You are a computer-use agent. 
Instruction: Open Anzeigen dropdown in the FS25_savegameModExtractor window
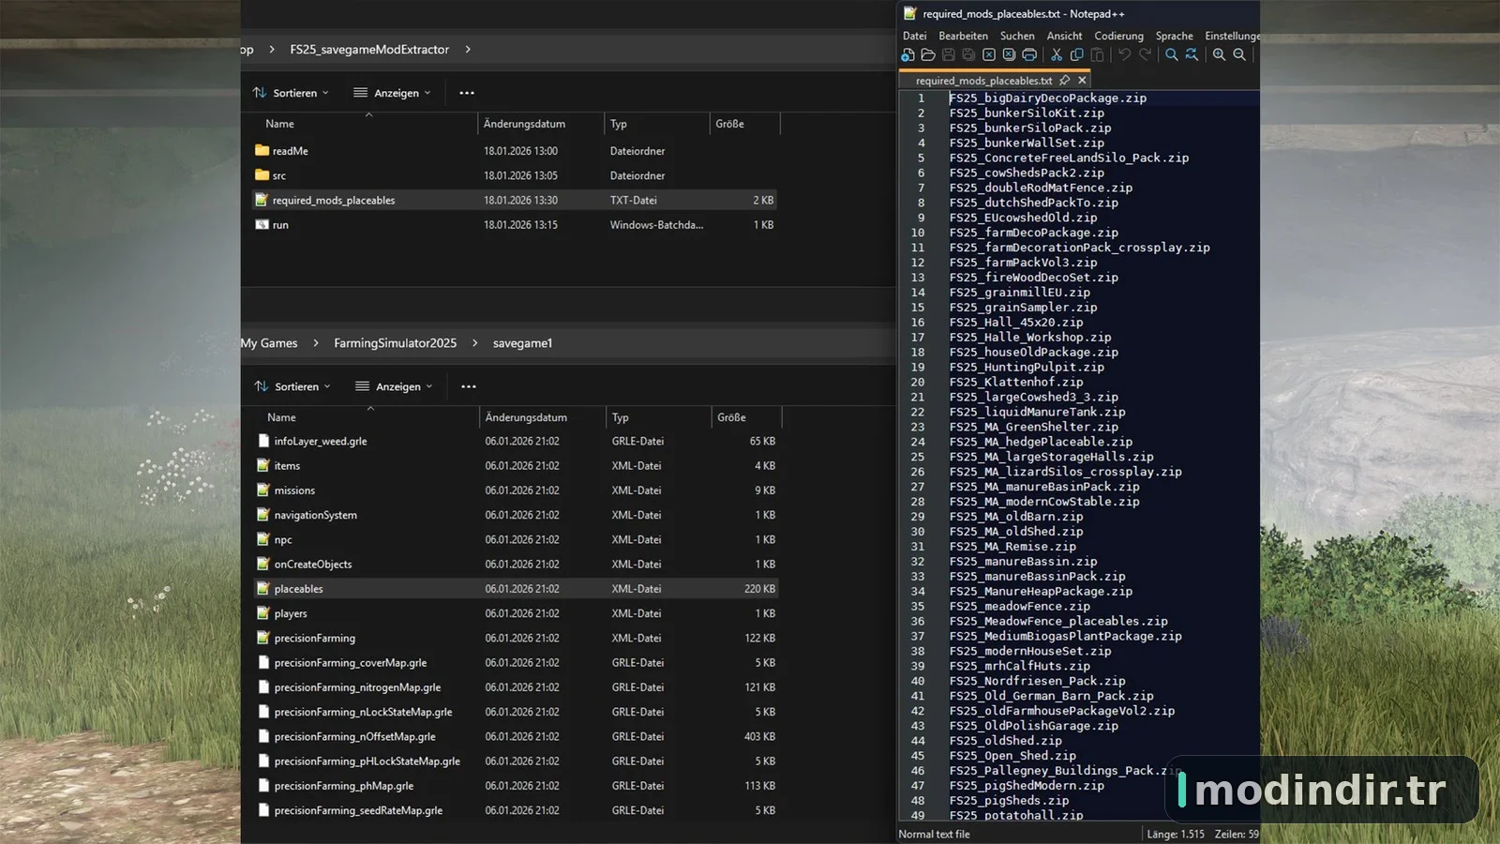[392, 93]
